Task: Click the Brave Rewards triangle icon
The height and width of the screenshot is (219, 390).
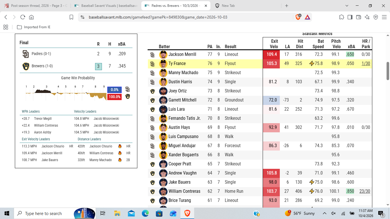Action: pyautogui.click(x=307, y=17)
